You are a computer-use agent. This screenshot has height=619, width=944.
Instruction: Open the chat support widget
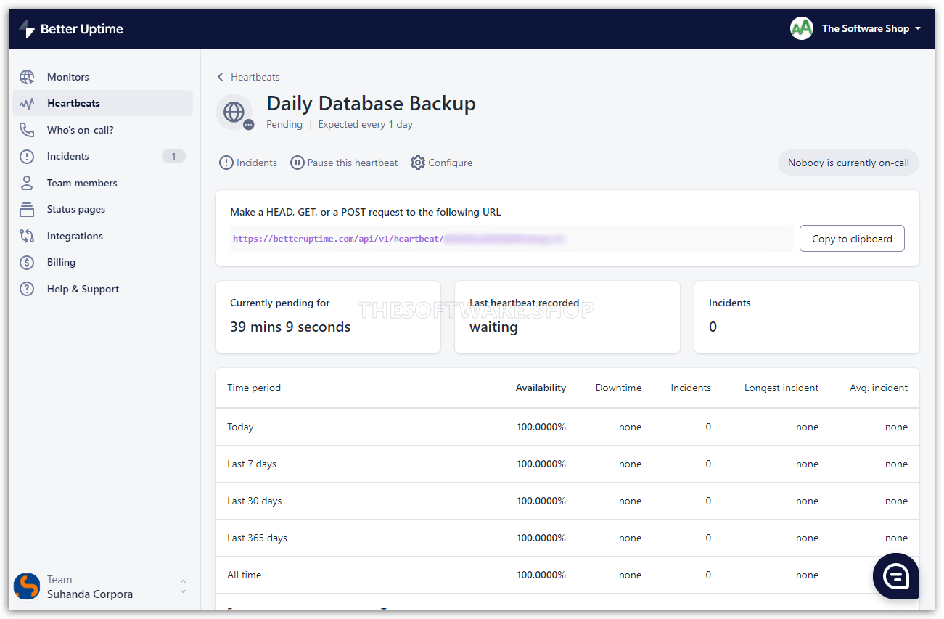[x=896, y=576]
